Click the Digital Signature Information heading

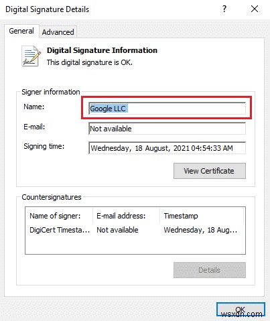102,50
